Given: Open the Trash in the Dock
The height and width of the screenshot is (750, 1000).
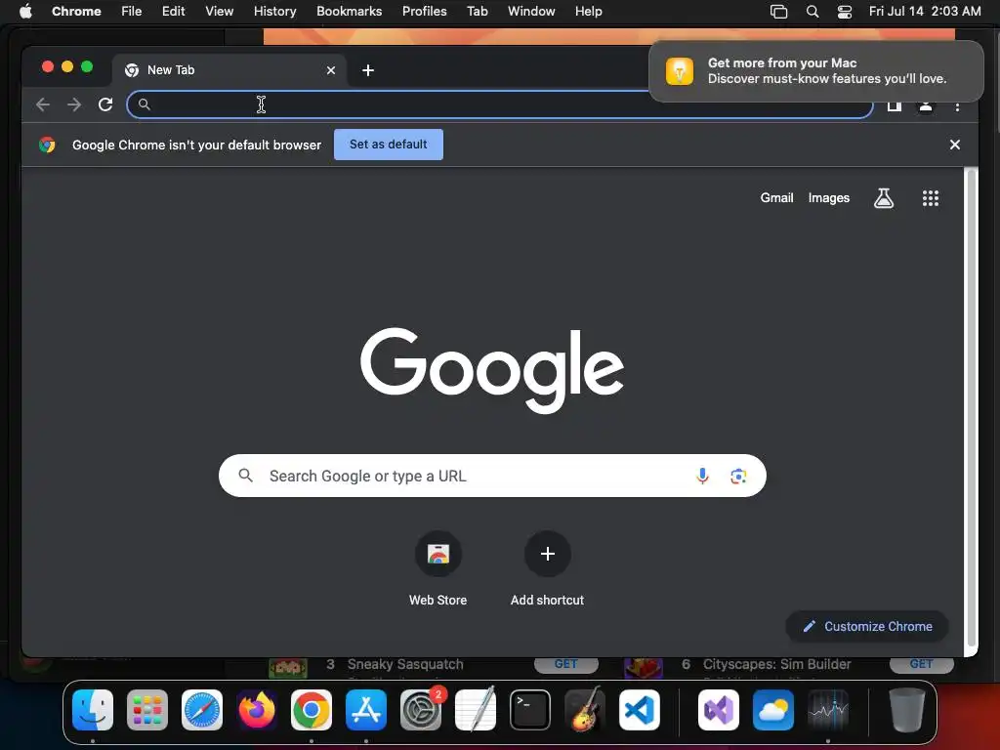Looking at the screenshot, I should tap(906, 710).
